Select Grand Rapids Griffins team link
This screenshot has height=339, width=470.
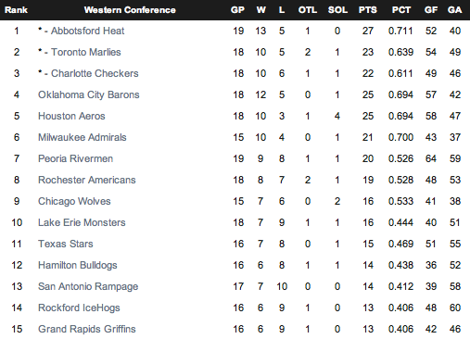coord(87,329)
